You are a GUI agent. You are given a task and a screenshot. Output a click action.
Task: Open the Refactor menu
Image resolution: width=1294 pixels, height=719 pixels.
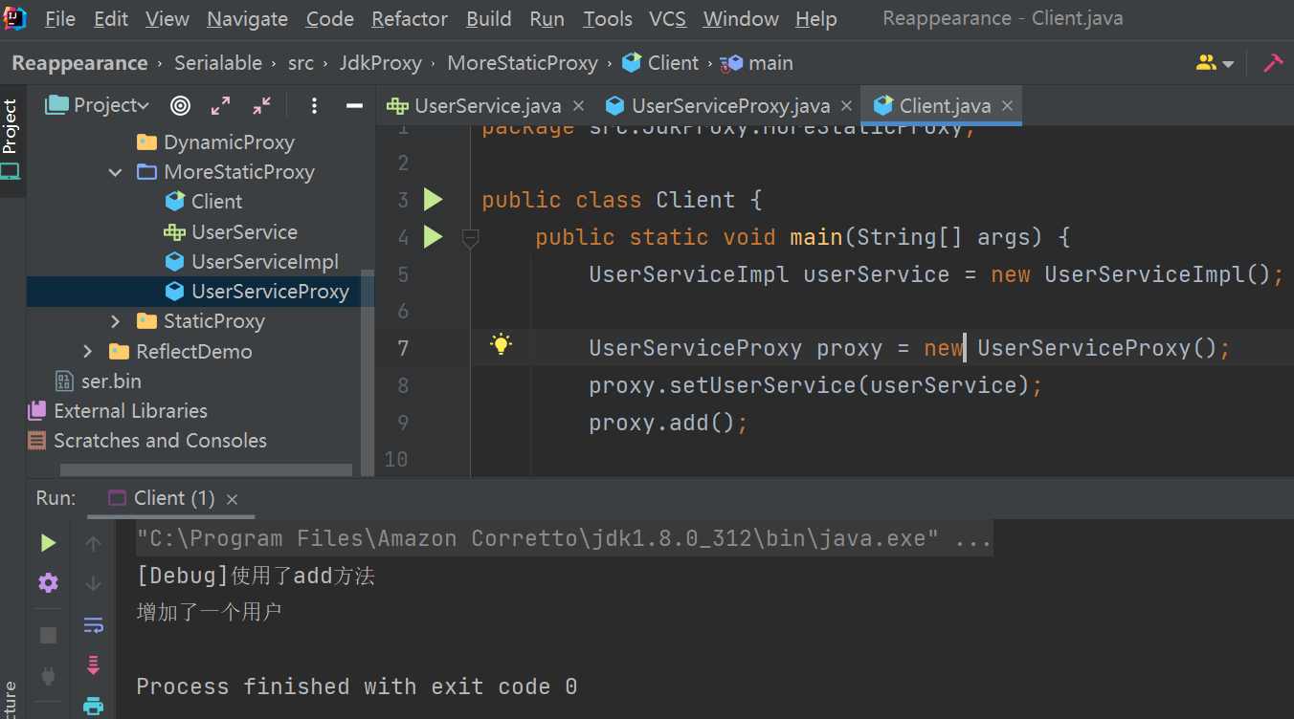pos(409,19)
